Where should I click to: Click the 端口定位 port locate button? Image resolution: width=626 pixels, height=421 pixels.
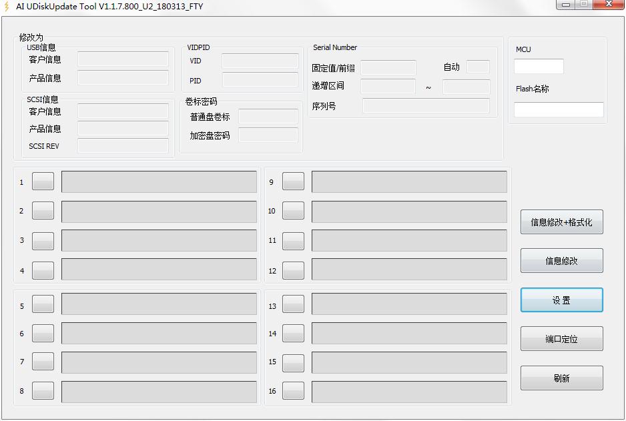[x=561, y=339]
